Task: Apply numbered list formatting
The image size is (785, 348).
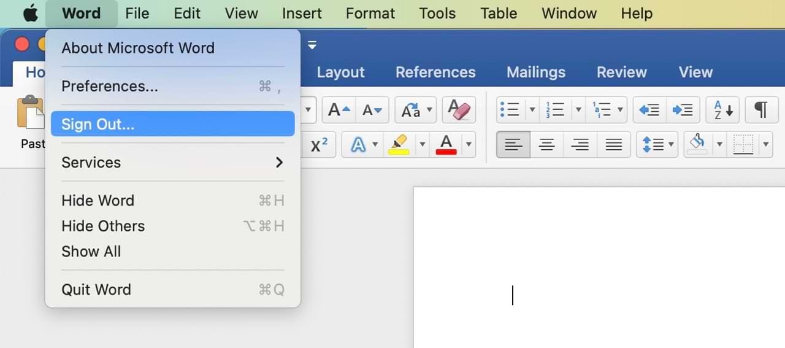Action: pyautogui.click(x=555, y=110)
